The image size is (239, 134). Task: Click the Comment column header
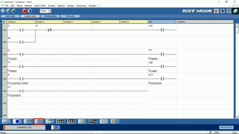205,22
